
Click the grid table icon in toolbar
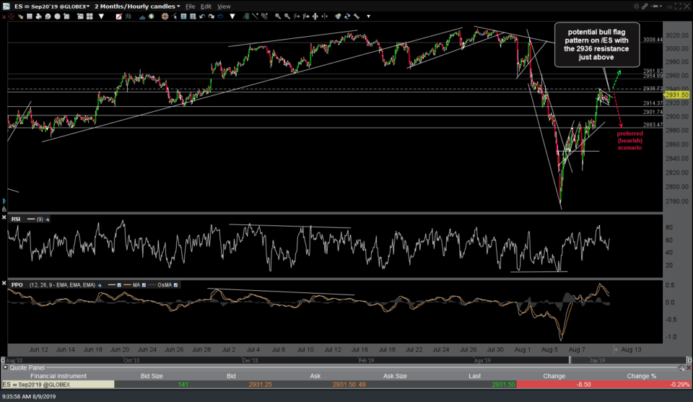pos(29,17)
